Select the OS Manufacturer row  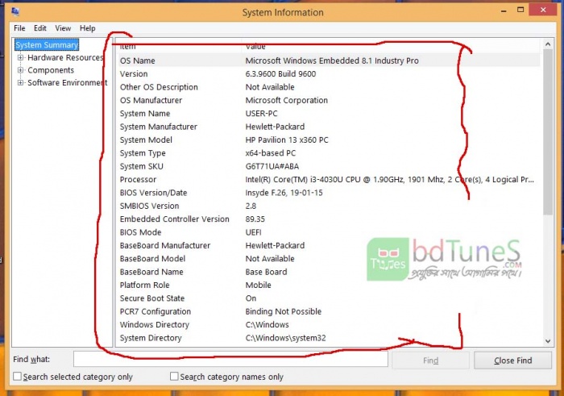328,100
